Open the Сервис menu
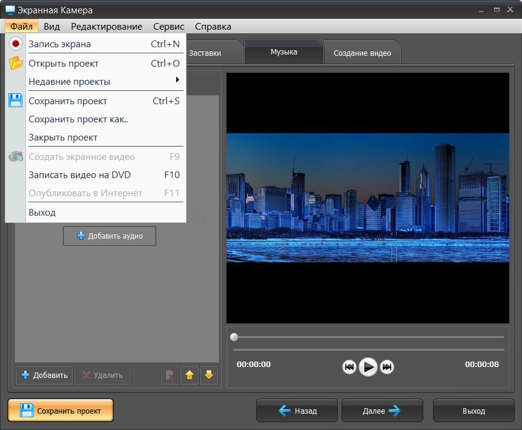Screen dimensions: 522x430 tap(169, 26)
